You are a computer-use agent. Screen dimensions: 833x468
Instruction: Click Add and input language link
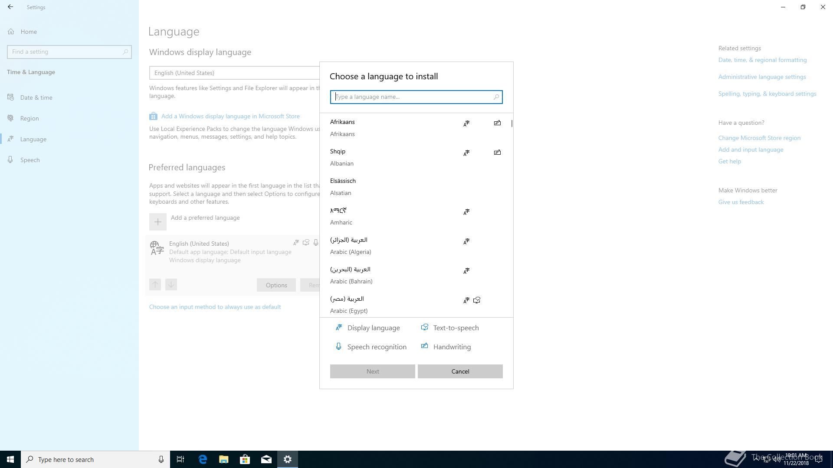click(x=751, y=149)
